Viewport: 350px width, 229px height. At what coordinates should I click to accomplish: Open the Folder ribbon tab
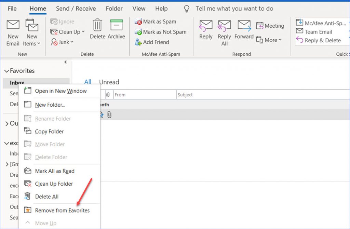tap(114, 9)
